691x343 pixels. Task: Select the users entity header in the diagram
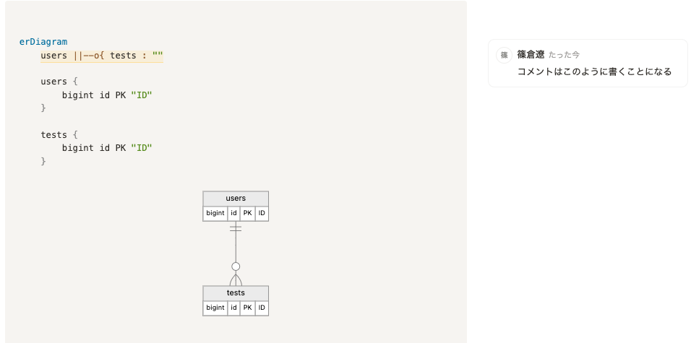click(236, 199)
